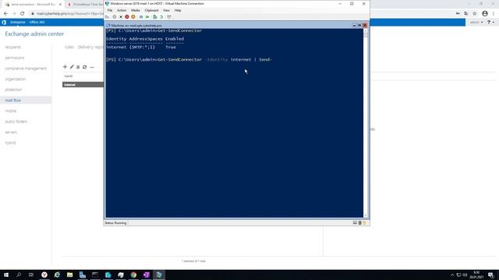This screenshot has width=499, height=280.
Task: Click the browser address bar
Action: pyautogui.click(x=67, y=14)
